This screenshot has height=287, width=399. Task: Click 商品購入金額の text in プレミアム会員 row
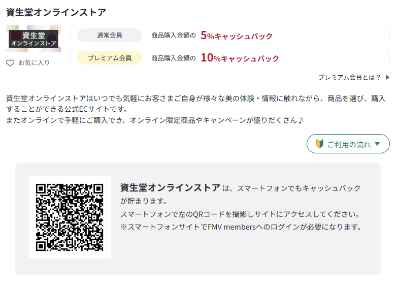click(173, 58)
